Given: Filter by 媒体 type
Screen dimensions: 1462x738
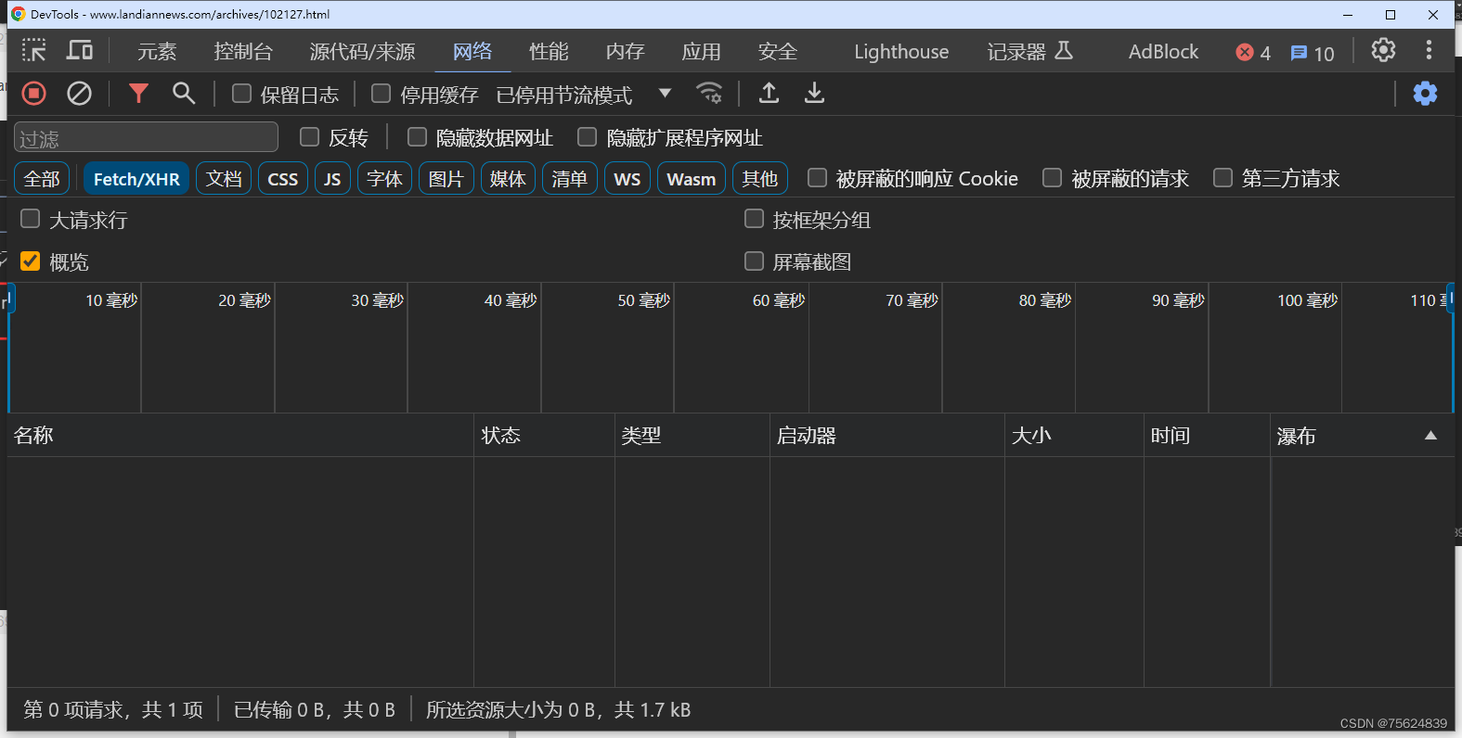Looking at the screenshot, I should 508,178.
